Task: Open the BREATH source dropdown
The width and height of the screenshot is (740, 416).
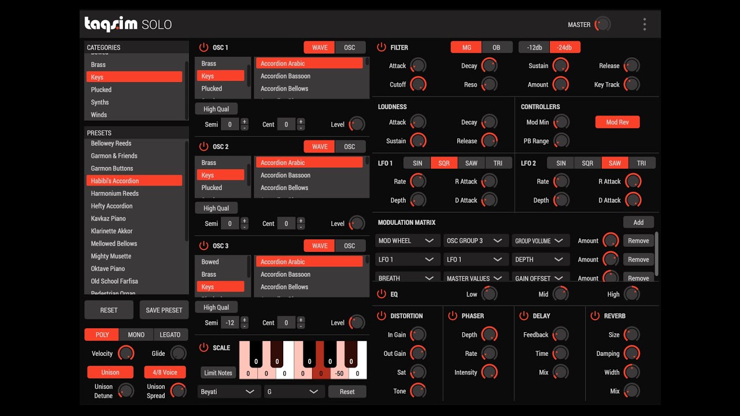Action: click(406, 278)
